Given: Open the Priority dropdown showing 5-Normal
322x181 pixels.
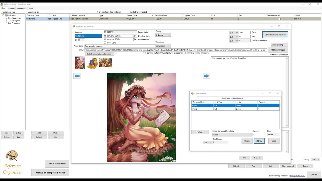Looking at the screenshot, I should point(163,35).
